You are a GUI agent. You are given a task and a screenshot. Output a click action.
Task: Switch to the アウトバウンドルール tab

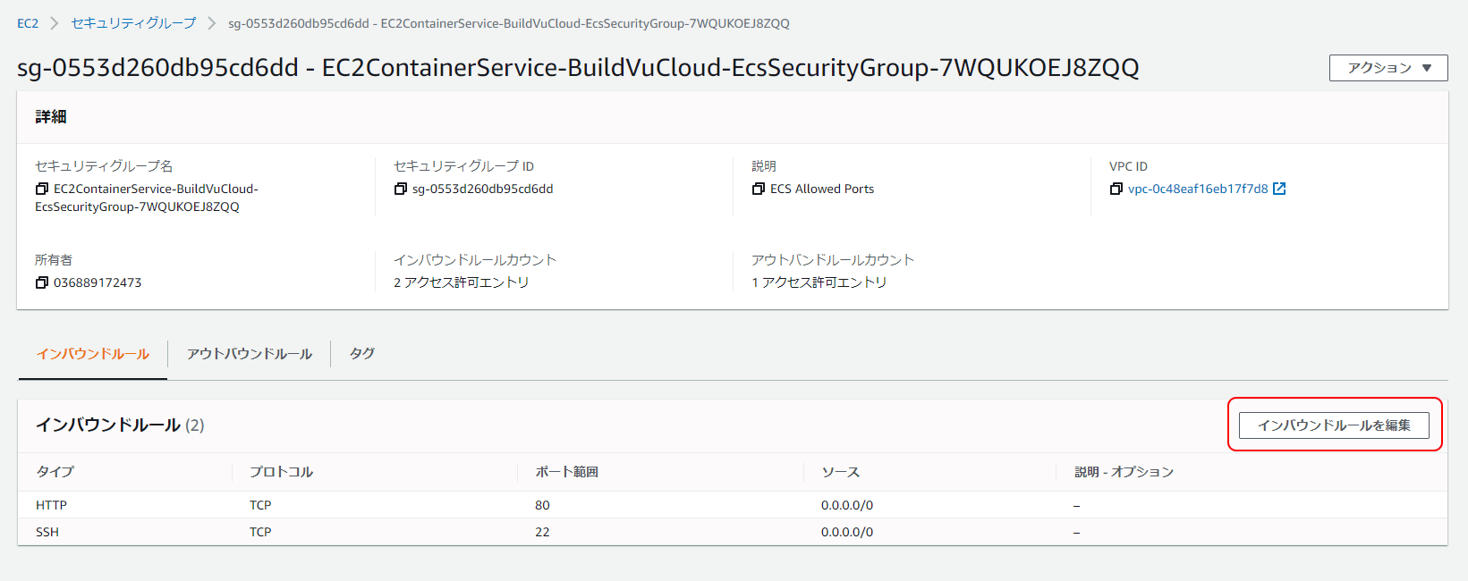point(250,354)
